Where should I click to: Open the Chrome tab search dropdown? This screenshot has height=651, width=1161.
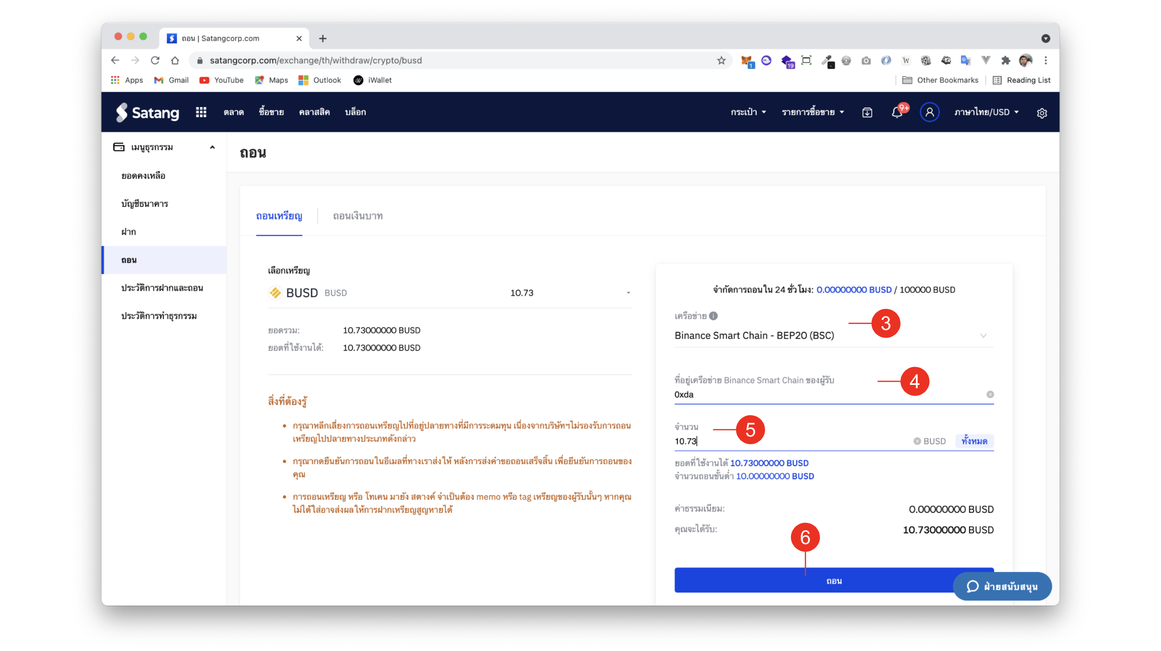tap(1046, 39)
